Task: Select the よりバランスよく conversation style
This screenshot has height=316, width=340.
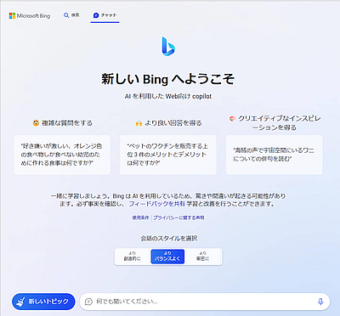Action: point(167,257)
